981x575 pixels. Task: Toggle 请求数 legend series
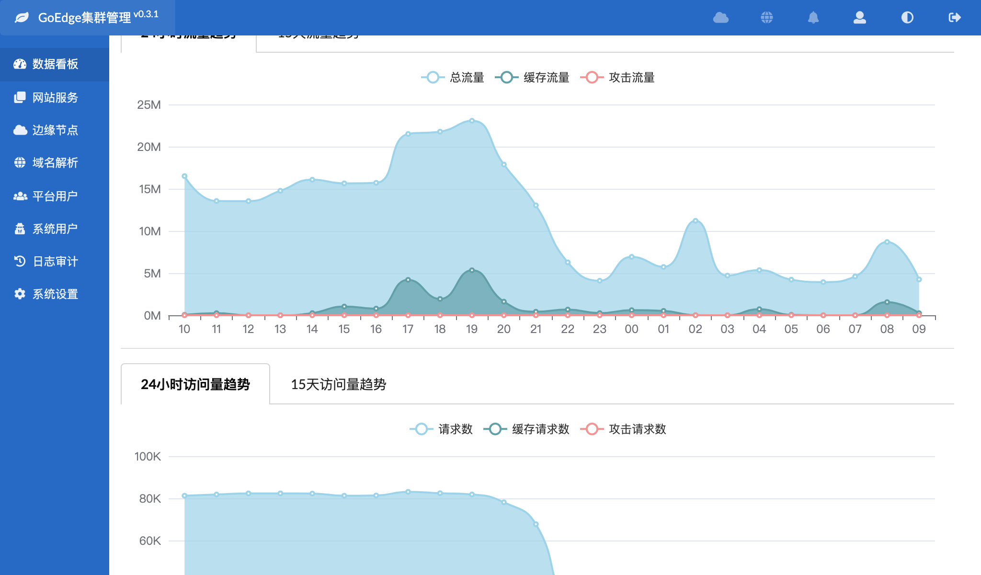pos(441,429)
